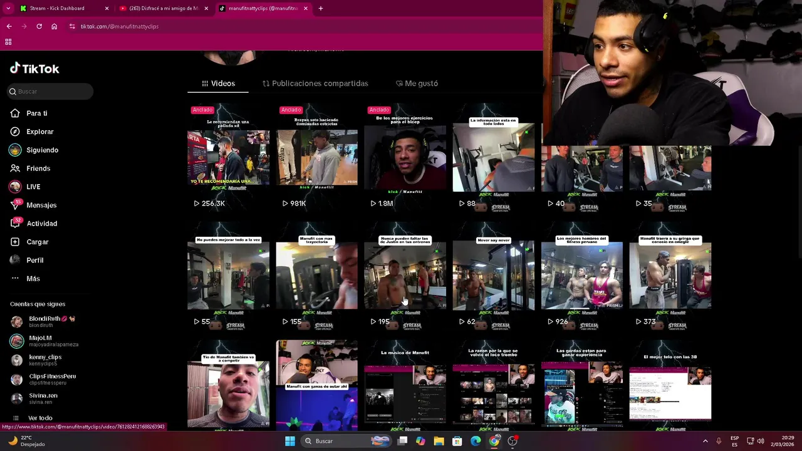The image size is (802, 451).
Task: Open MajoLM followed account
Action: coord(44,341)
